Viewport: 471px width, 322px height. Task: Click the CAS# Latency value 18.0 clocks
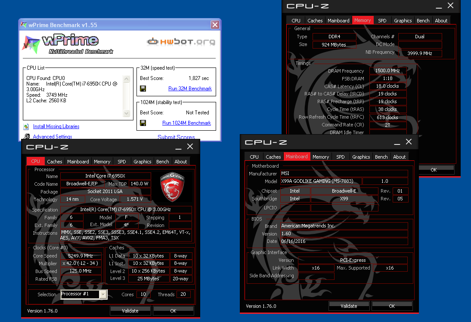pos(387,86)
